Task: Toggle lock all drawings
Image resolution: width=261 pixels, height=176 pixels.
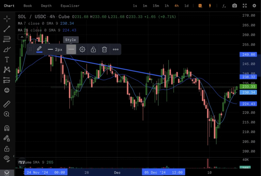Action: pos(7,149)
